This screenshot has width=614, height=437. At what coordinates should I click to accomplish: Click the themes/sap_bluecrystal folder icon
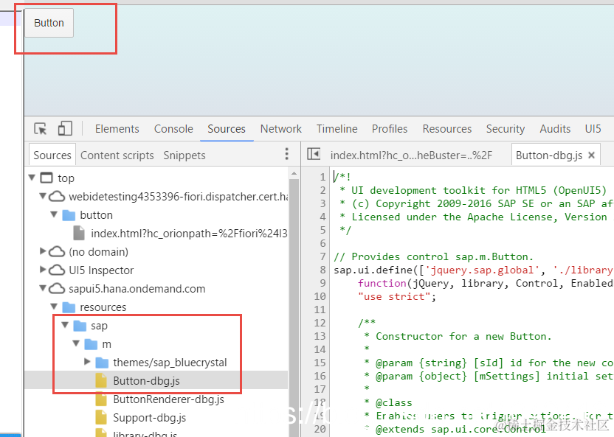tap(102, 363)
